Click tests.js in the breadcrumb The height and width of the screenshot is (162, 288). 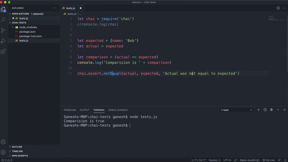coord(72,14)
